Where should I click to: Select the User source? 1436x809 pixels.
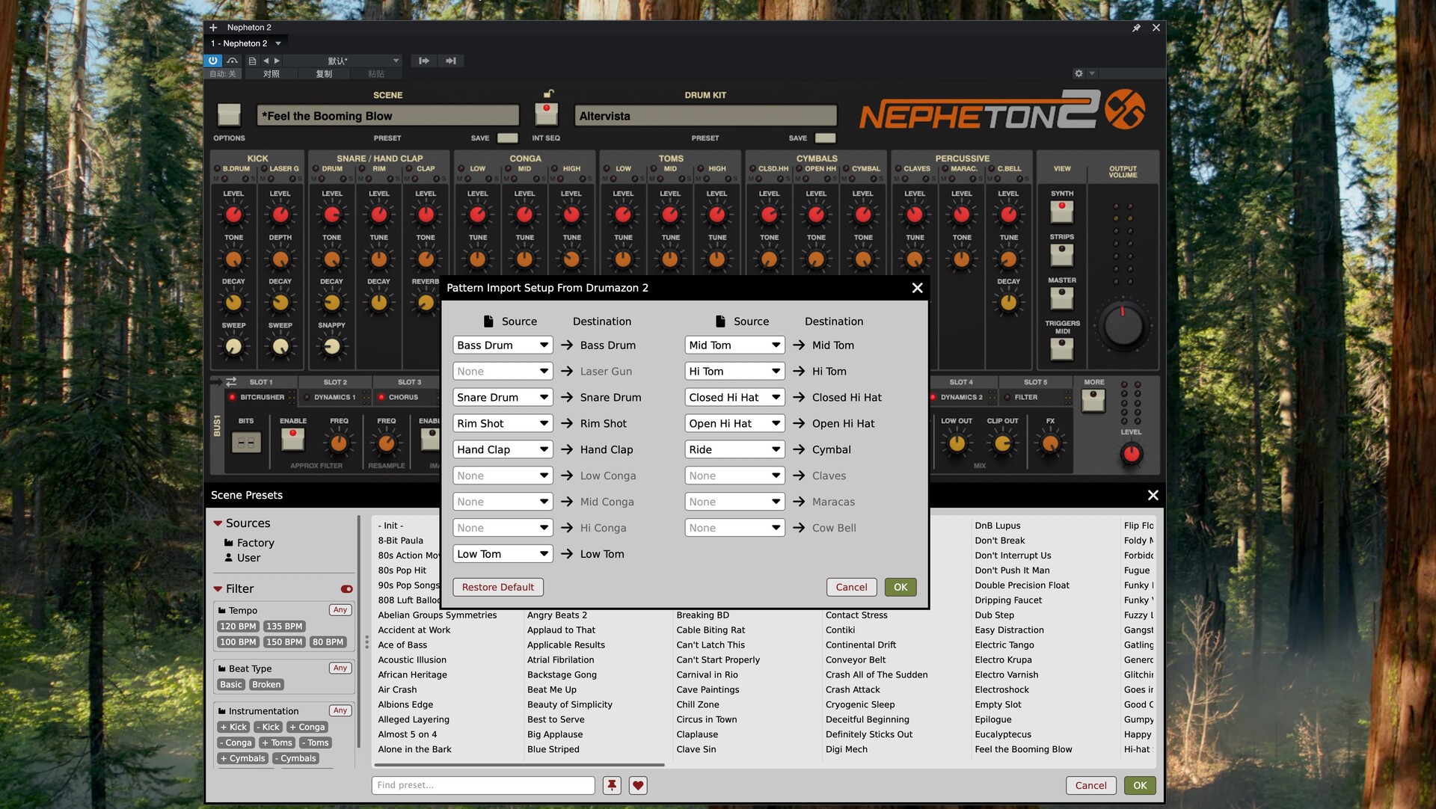coord(242,558)
